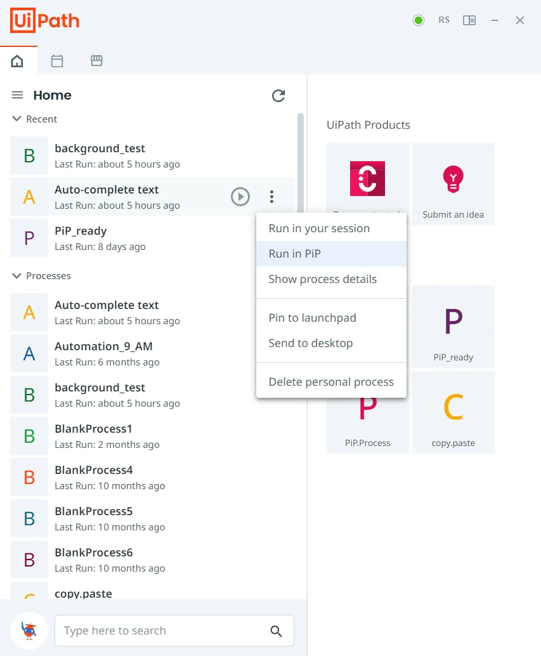Image resolution: width=541 pixels, height=656 pixels.
Task: Open three-dot menu for Auto-complete text
Action: pyautogui.click(x=271, y=197)
